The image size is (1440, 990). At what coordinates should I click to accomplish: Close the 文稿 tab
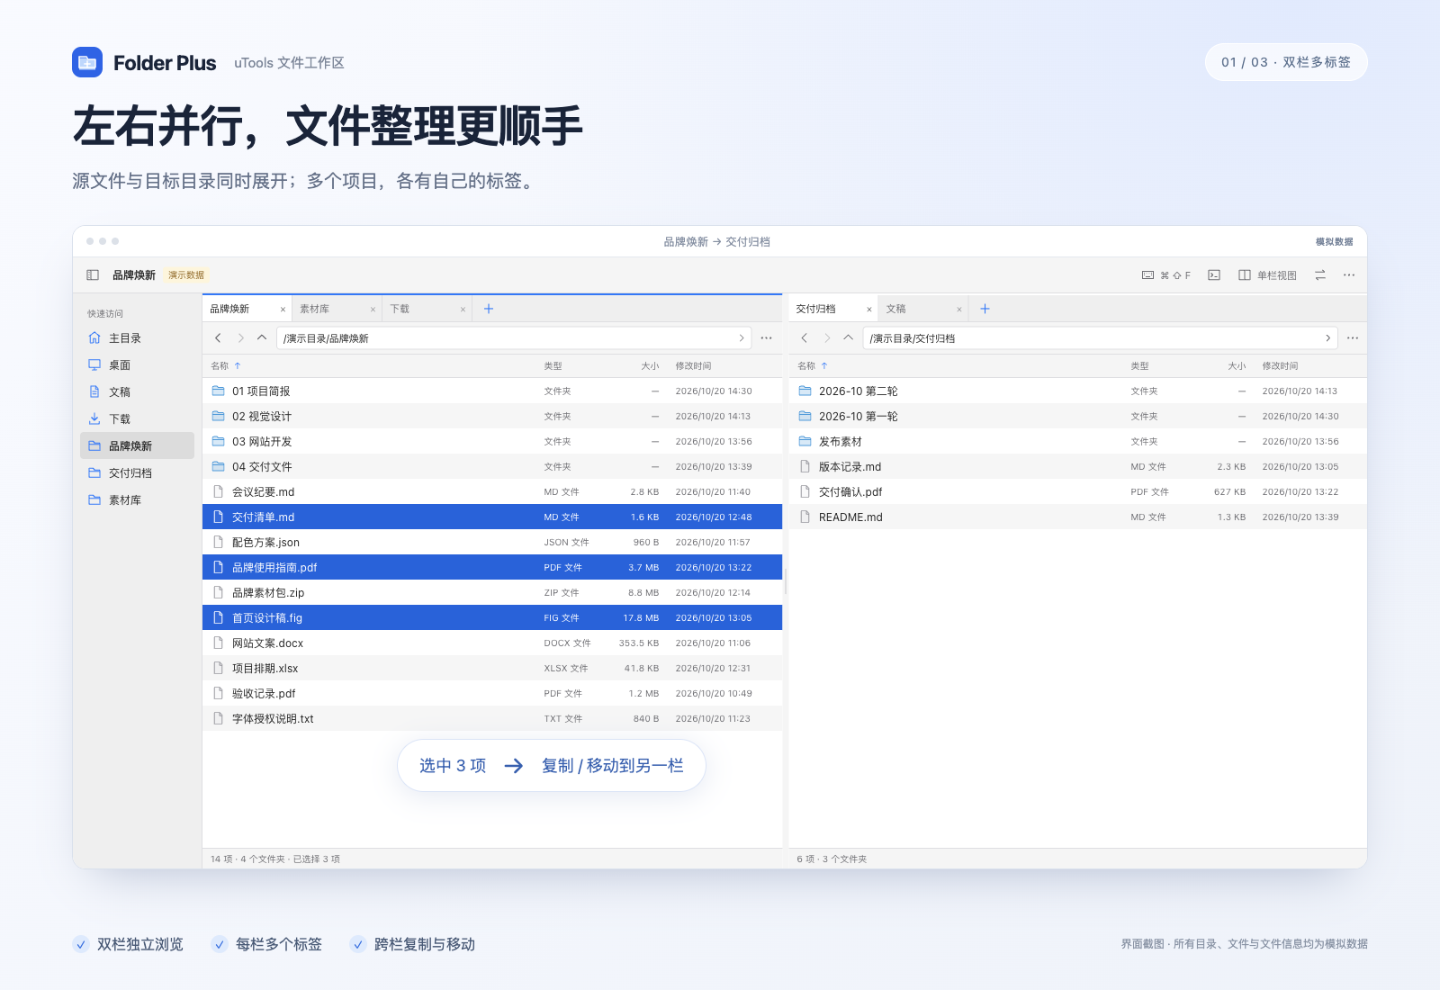(959, 310)
